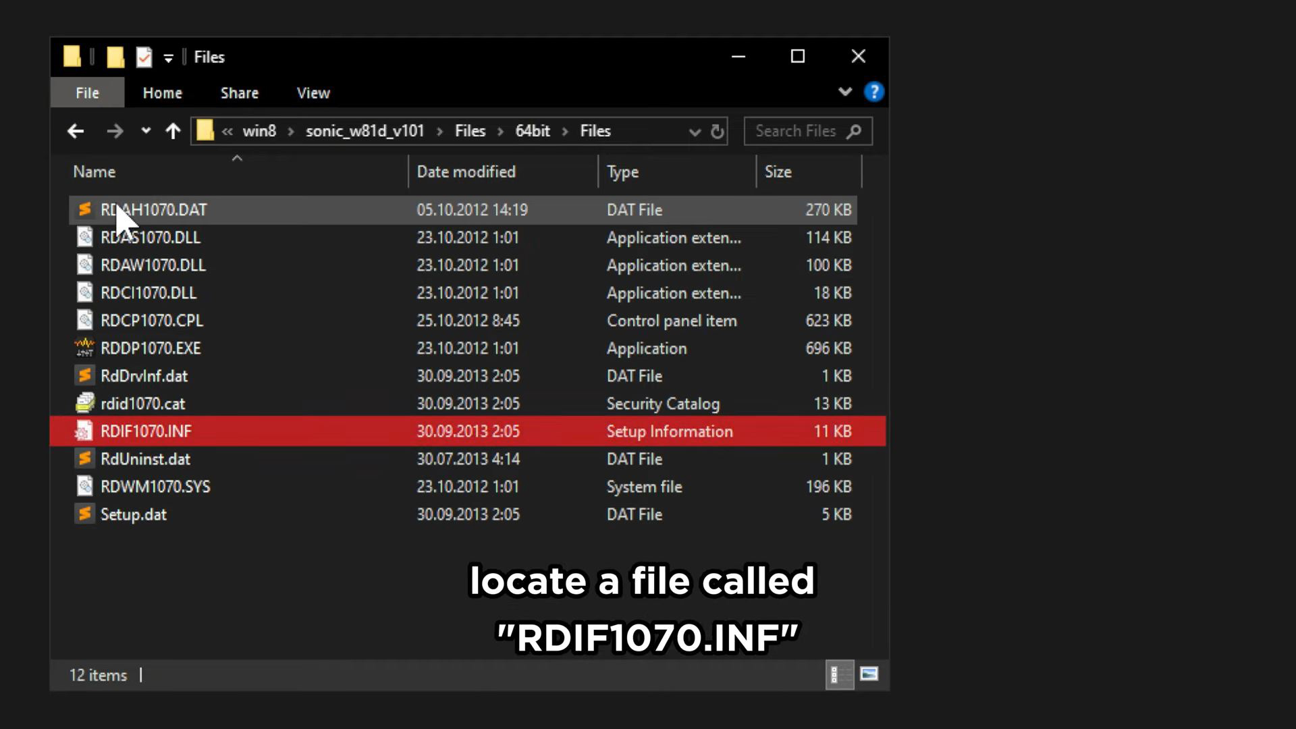Open Help with the blue question icon

tap(874, 92)
